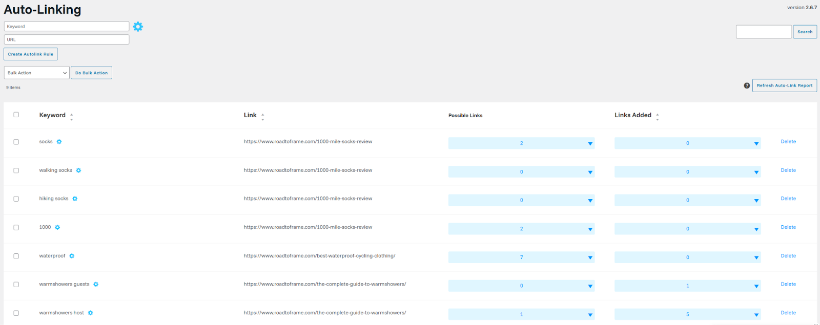Click the '9 items' count text
The image size is (820, 325).
[13, 88]
